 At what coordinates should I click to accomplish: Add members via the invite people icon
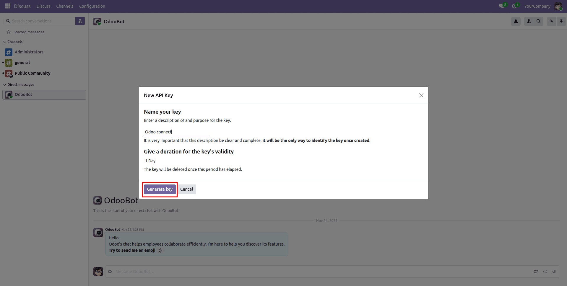point(529,21)
